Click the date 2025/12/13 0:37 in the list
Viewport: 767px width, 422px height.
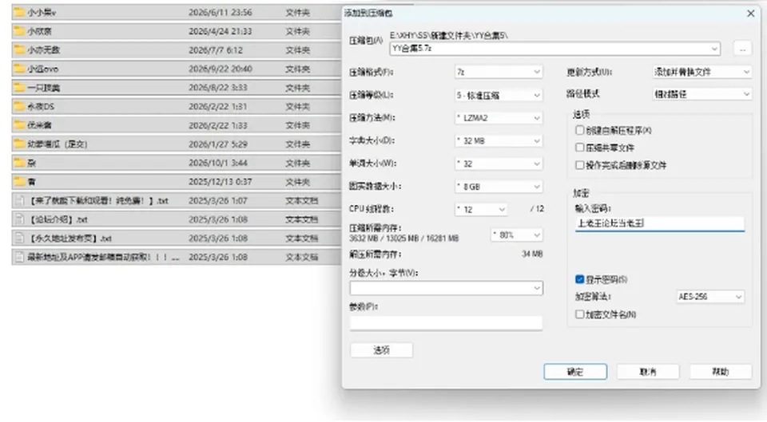(221, 182)
